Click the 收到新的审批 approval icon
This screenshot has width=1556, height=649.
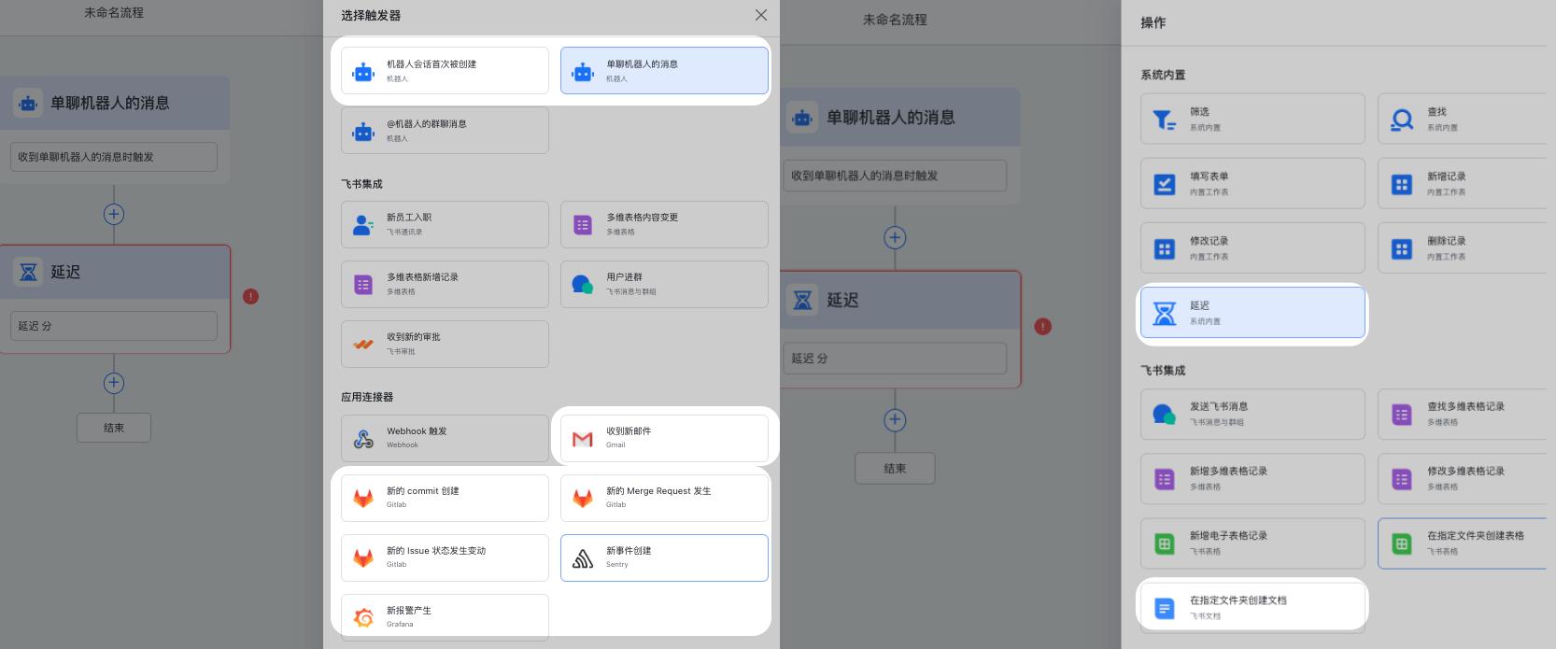363,344
